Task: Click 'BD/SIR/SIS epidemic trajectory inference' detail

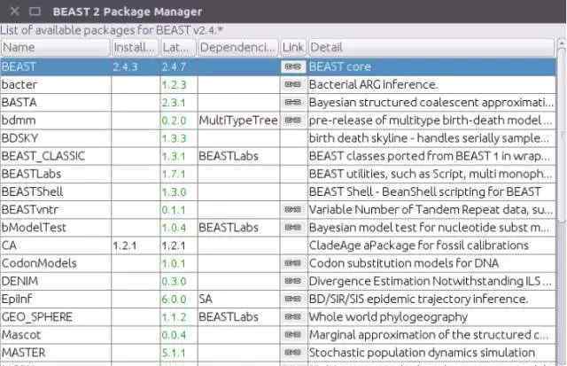Action: tap(419, 299)
